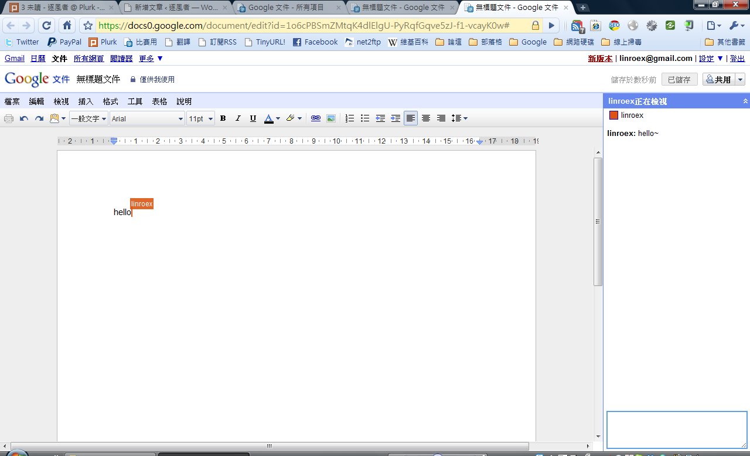Click the browser back button
This screenshot has width=750, height=456.
tap(11, 26)
